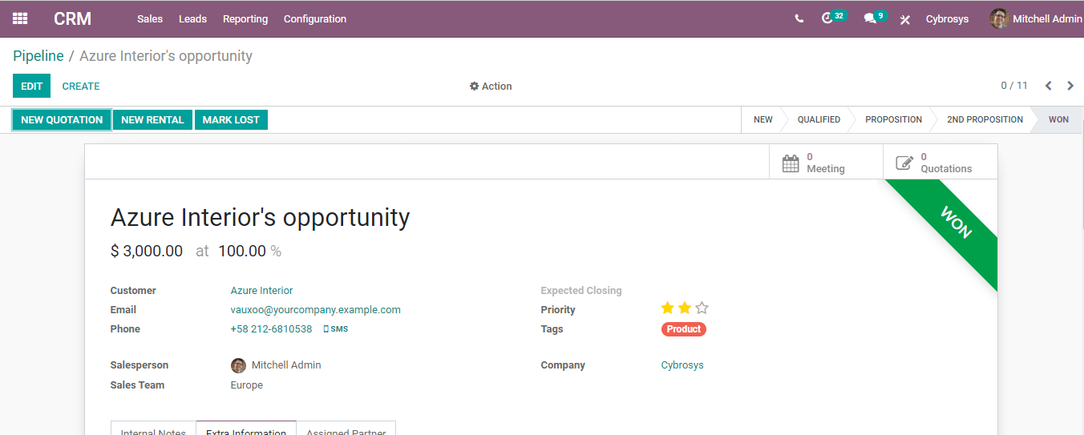1084x435 pixels.
Task: Click Pipeline breadcrumb link
Action: (x=38, y=56)
